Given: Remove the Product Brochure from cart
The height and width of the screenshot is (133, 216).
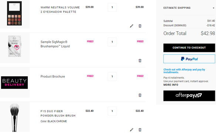Looking at the screenshot, I should 140,95.
